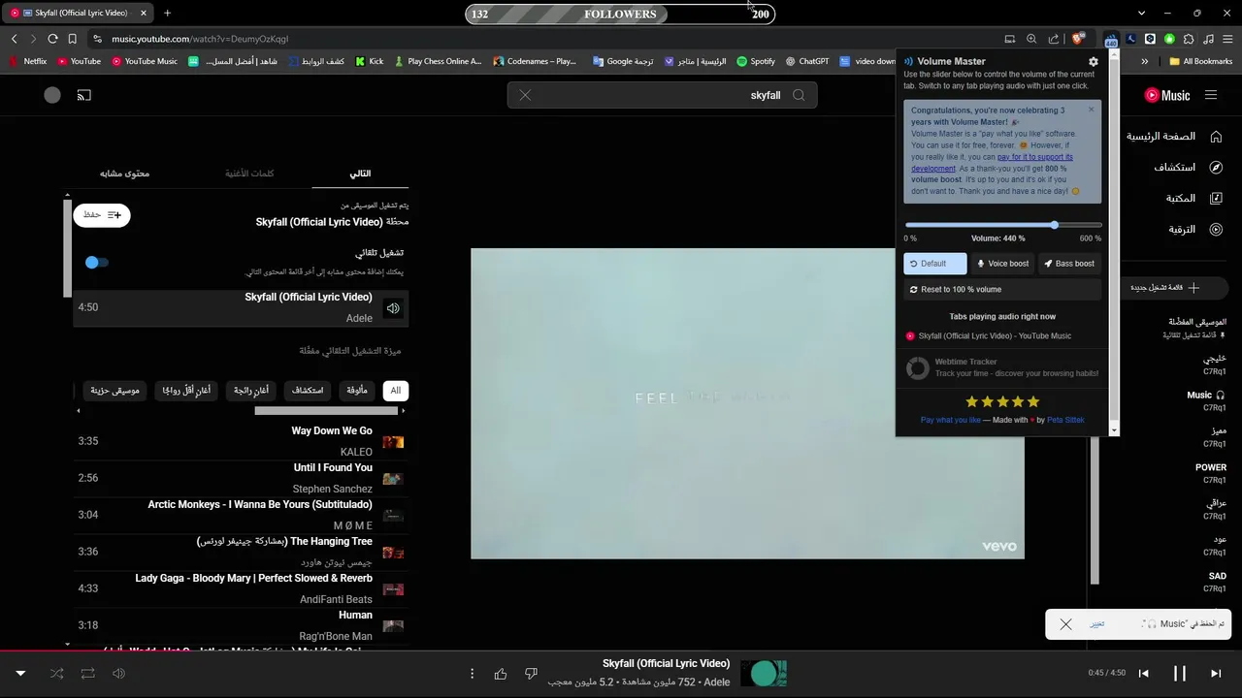Play Until I Found You thumbnail
This screenshot has height=698, width=1242.
point(393,479)
